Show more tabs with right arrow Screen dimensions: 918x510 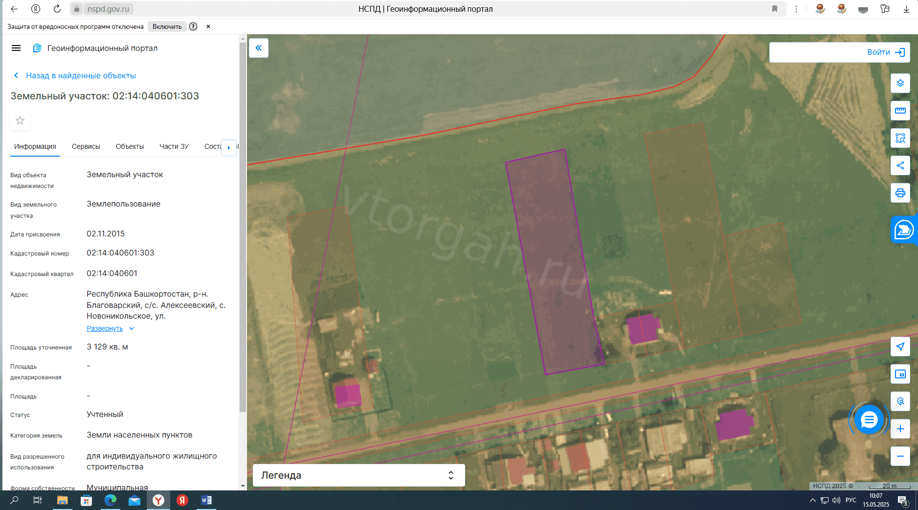[x=229, y=147]
